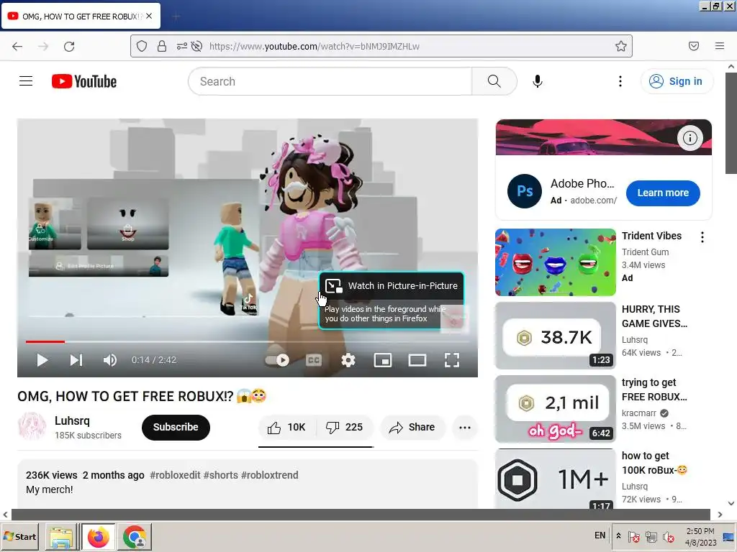
Task: Open the #robloxtrend hashtag
Action: coord(269,475)
